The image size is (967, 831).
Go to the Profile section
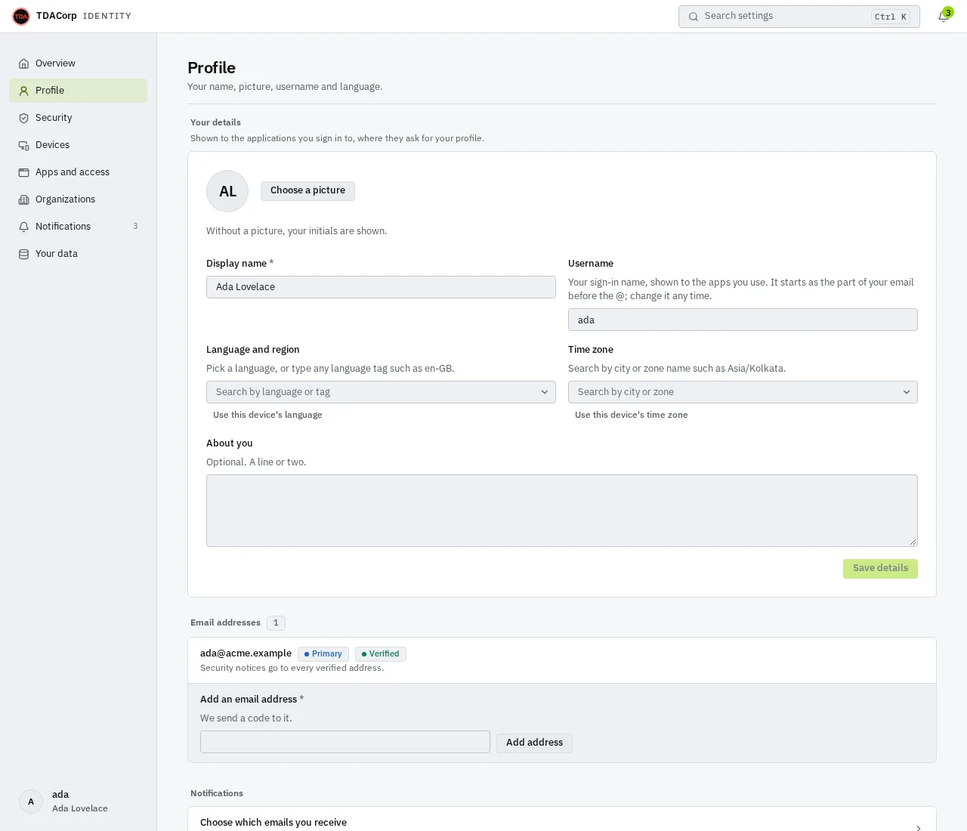[78, 91]
